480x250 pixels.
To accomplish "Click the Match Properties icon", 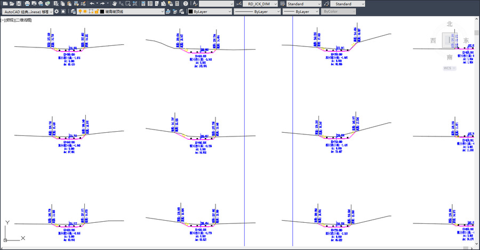I will pyautogui.click(x=76, y=4).
